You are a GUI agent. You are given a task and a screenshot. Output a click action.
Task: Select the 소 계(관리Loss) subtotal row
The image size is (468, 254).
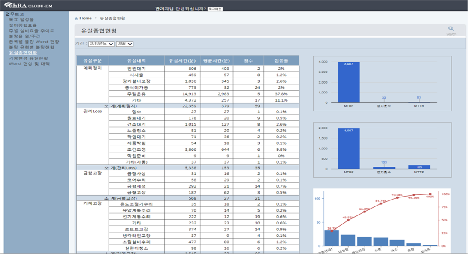pos(188,168)
